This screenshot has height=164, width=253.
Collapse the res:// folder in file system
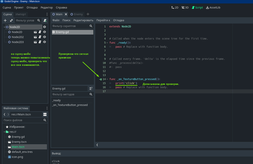(4, 132)
